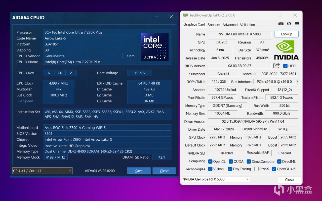Click the BIOS Version field 98.03.3B.00.27
This screenshot has height=201, width=322.
click(x=239, y=66)
